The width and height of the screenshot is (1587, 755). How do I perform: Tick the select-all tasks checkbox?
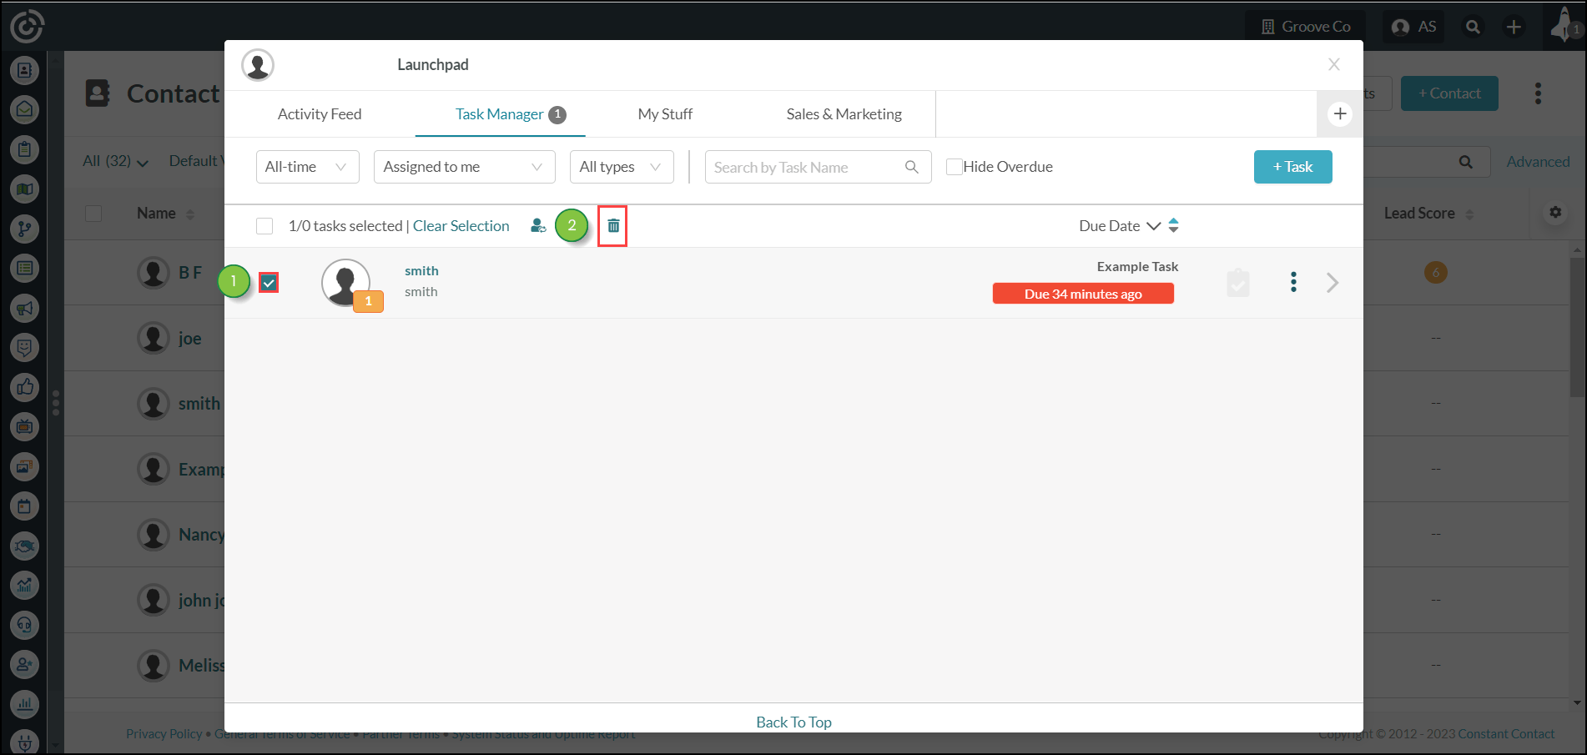tap(264, 226)
